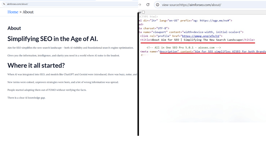Click the viewport meta tag line
Image resolution: width=266 pixels, height=149 pixels.
point(191,32)
